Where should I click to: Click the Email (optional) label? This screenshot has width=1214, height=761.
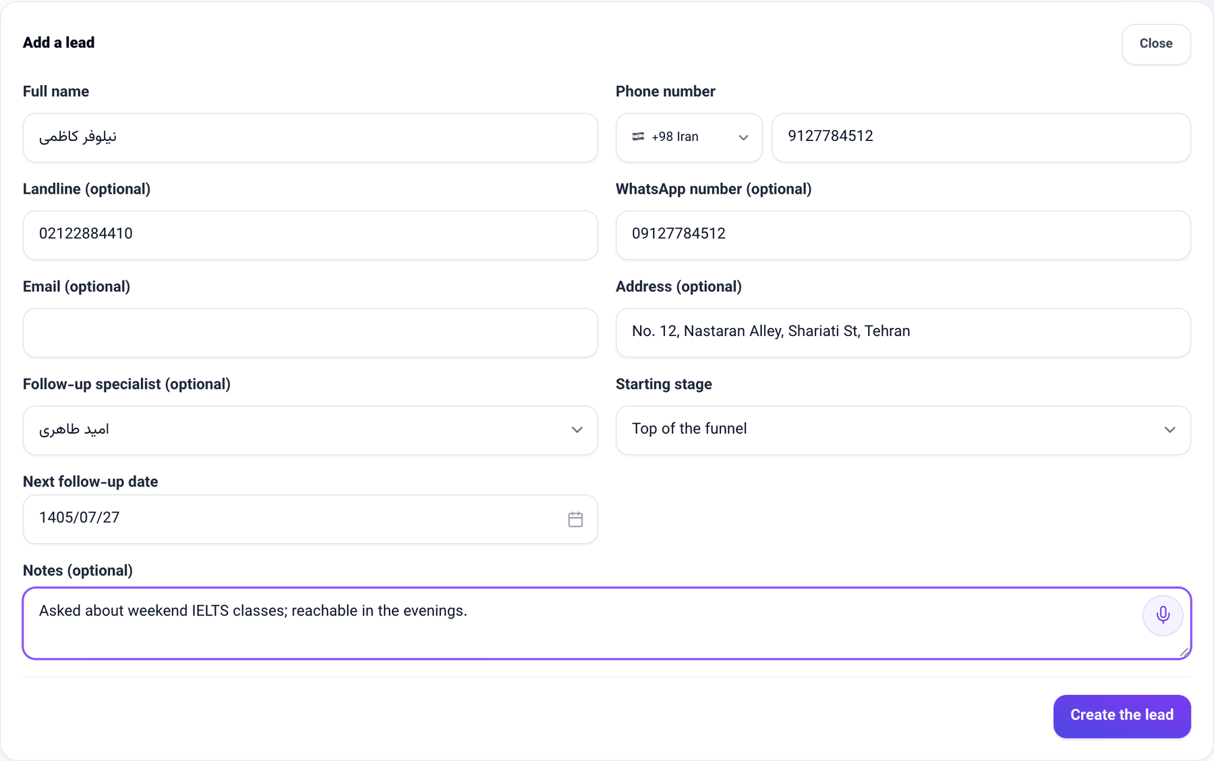pyautogui.click(x=76, y=287)
